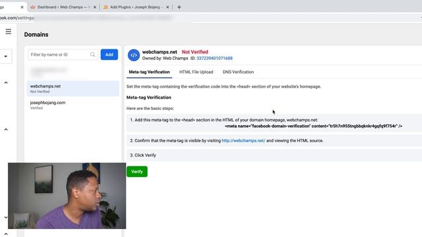Click the blue Add button
This screenshot has width=422, height=237.
tap(109, 55)
